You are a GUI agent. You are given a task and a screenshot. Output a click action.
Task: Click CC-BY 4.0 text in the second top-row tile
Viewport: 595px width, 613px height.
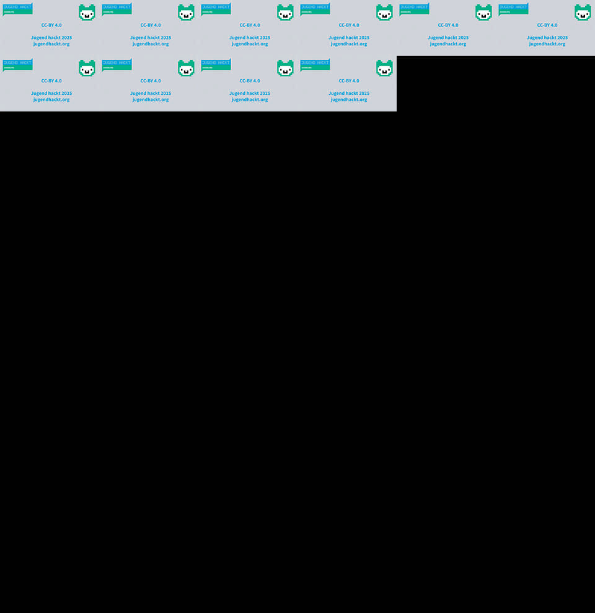point(151,25)
